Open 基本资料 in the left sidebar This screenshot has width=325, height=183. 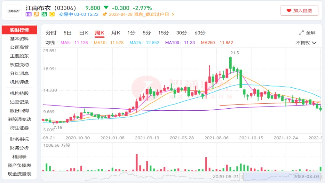(x=19, y=39)
